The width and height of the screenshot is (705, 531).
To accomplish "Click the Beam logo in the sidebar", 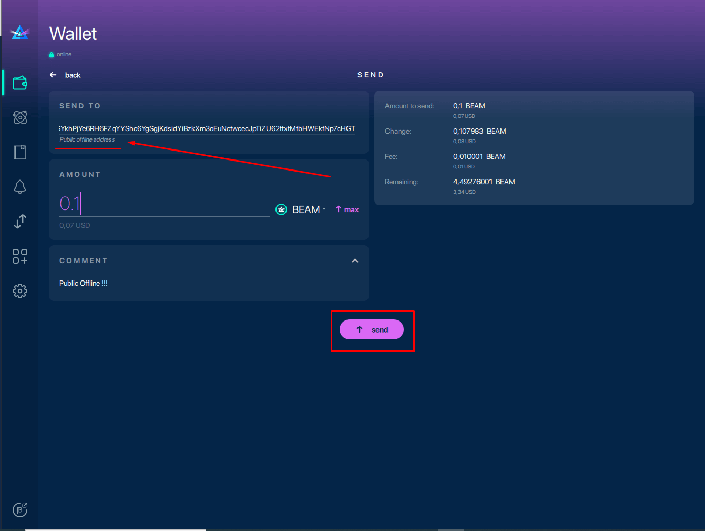I will [20, 33].
